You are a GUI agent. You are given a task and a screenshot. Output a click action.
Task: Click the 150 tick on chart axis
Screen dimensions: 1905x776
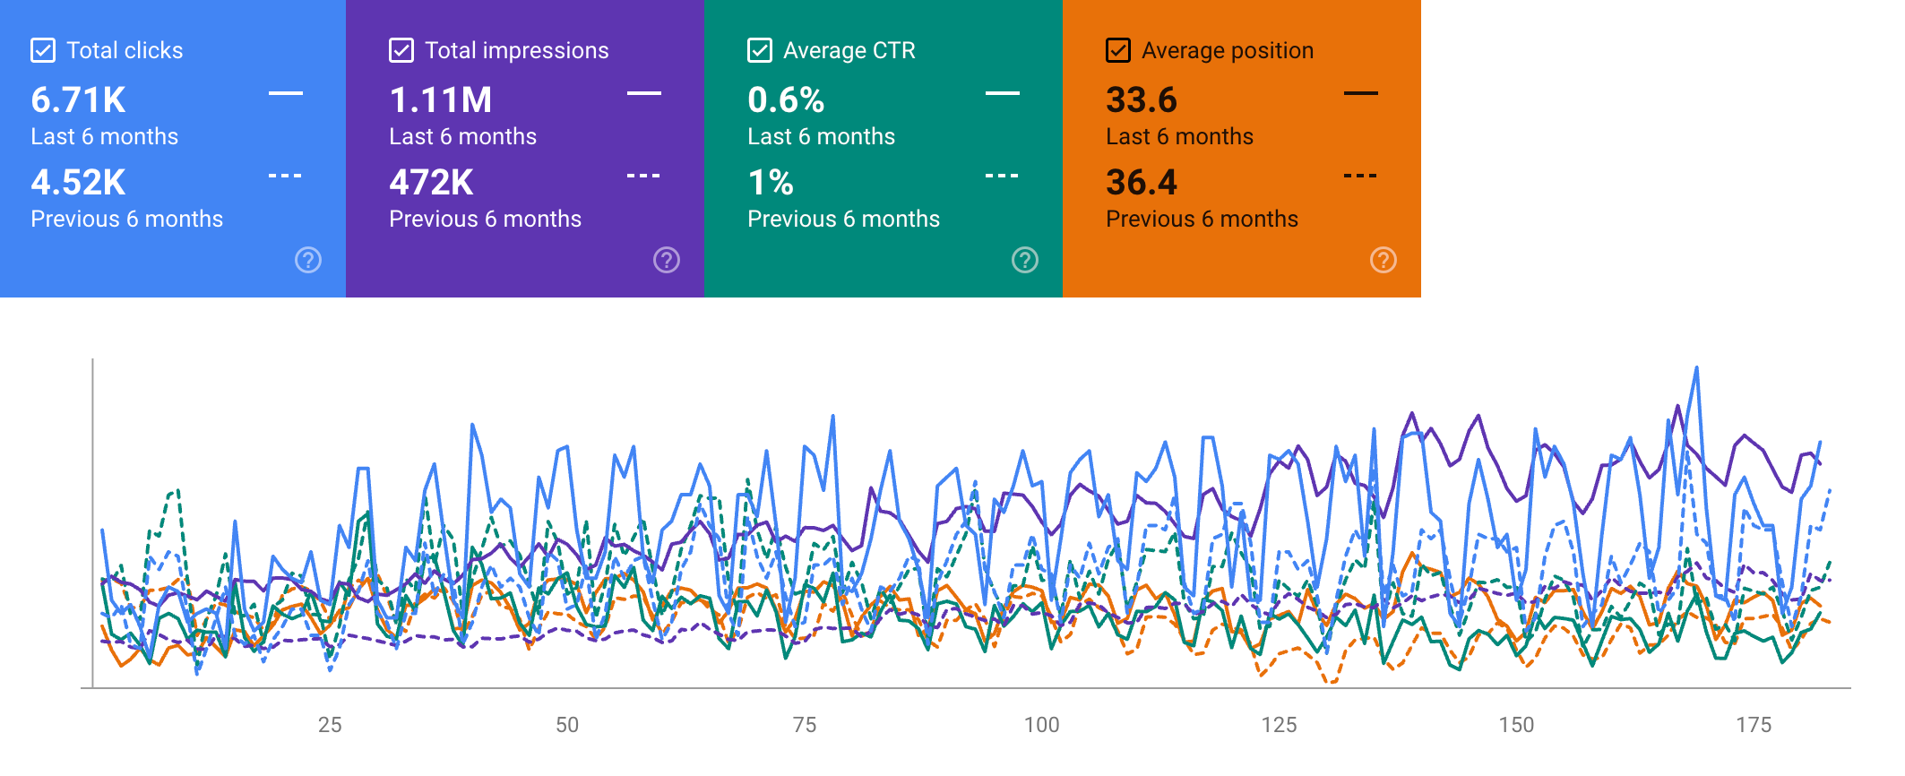click(1517, 725)
